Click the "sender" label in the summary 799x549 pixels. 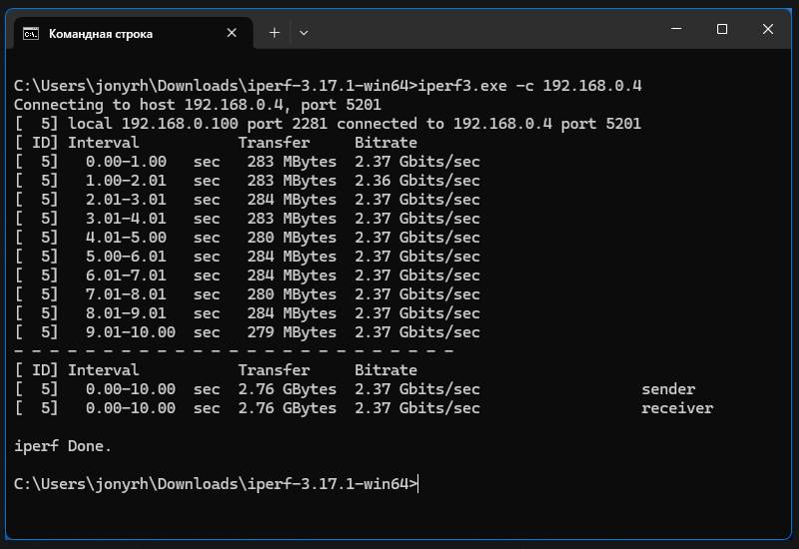(x=667, y=389)
